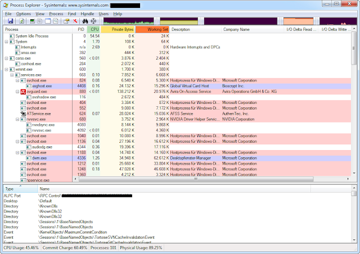The image size is (360, 254).
Task: Sort by the Working Set column header
Action: point(152,29)
